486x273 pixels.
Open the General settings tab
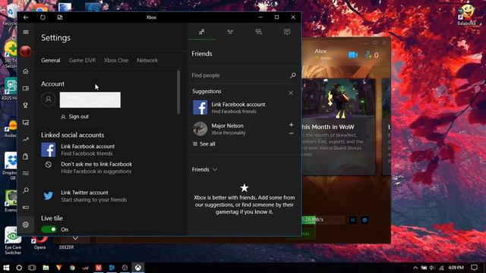coord(51,61)
